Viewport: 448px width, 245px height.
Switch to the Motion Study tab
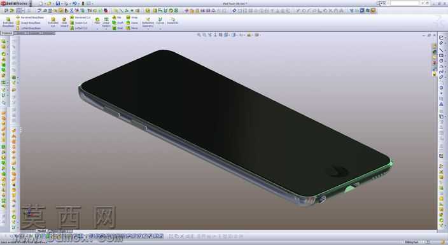click(x=60, y=231)
